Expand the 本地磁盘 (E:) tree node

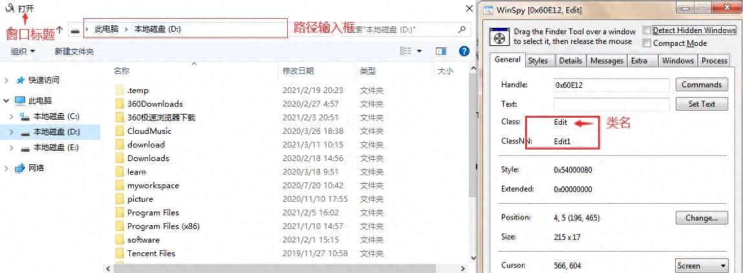(12, 148)
